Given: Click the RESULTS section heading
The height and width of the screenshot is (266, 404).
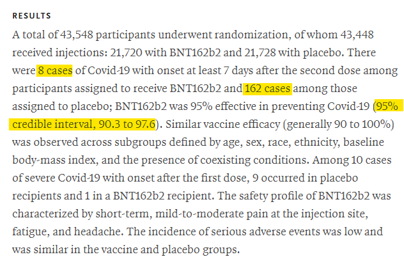Looking at the screenshot, I should [33, 15].
